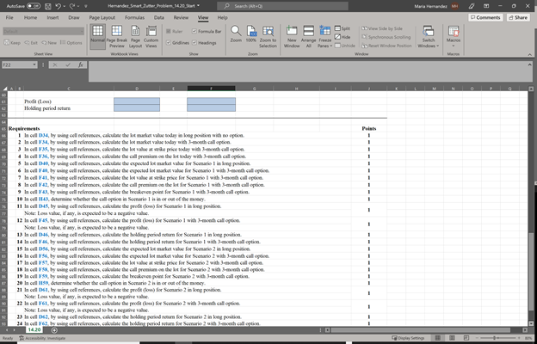Toggle the AutoSave switch
The height and width of the screenshot is (344, 537).
(x=34, y=6)
